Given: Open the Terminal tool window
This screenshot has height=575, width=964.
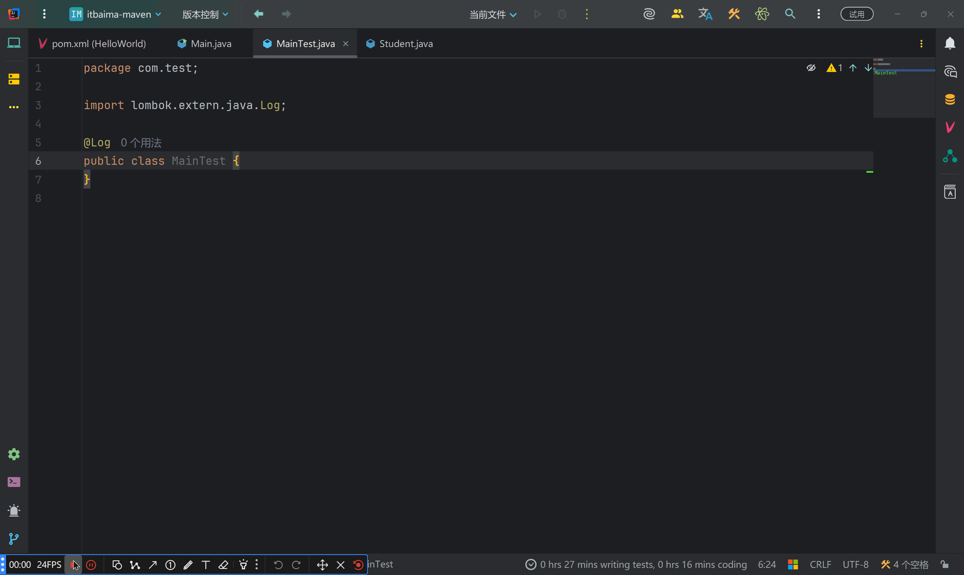Looking at the screenshot, I should [x=14, y=482].
